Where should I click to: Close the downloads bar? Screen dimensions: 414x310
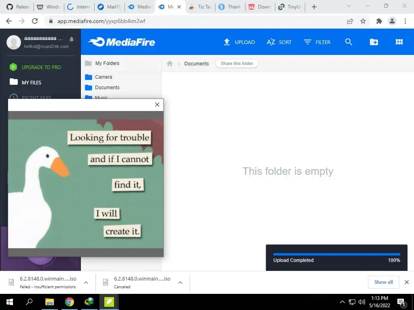pos(407,282)
